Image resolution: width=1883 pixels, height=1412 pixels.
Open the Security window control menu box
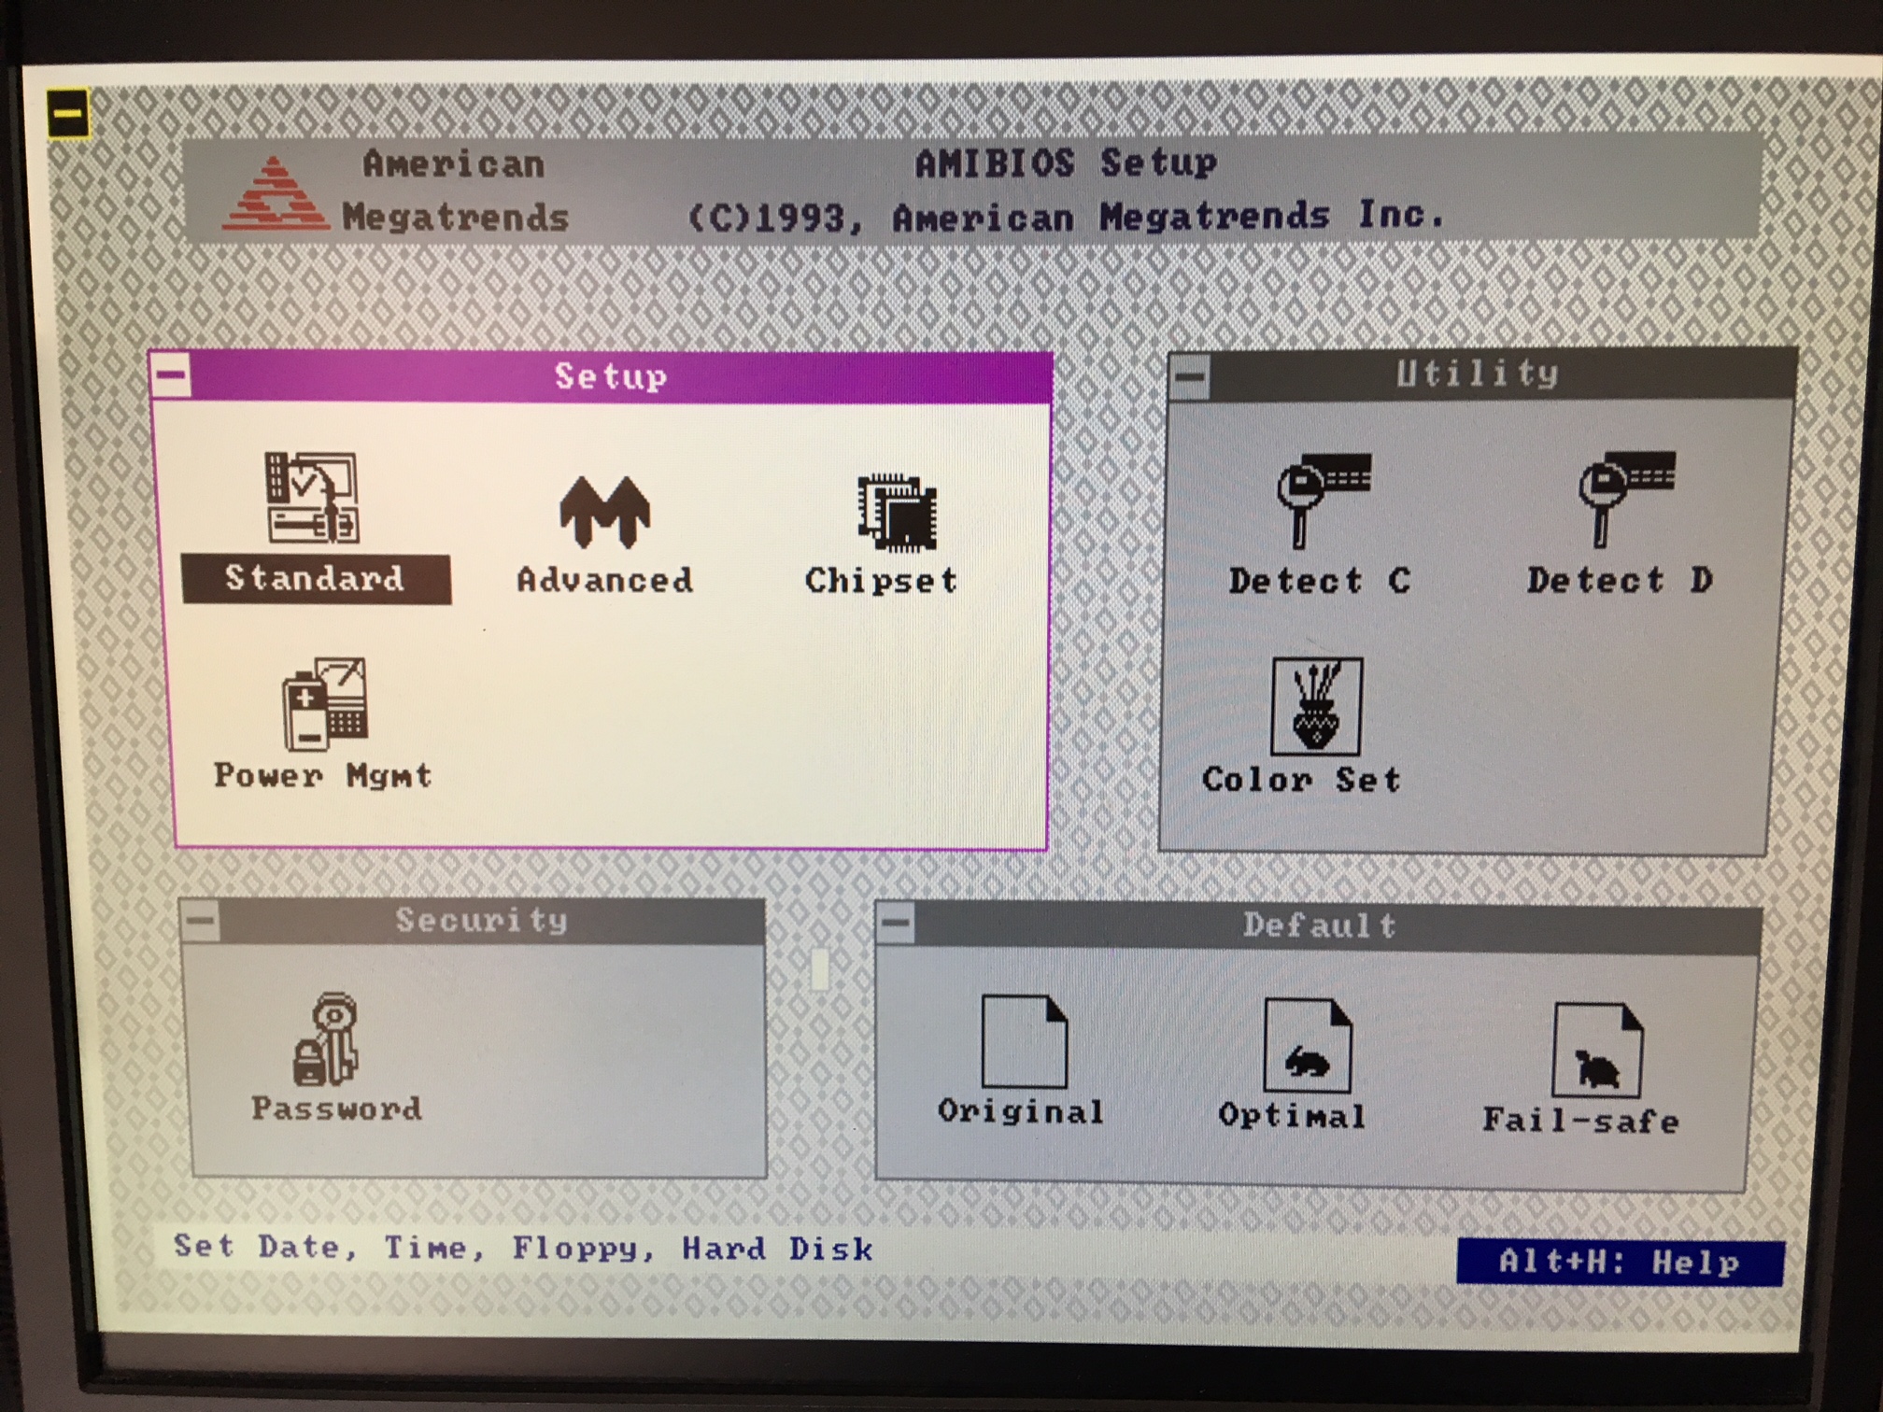[x=200, y=922]
